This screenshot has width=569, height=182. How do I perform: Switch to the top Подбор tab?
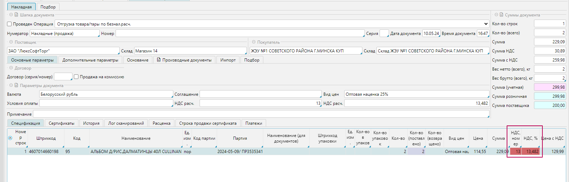(x=48, y=7)
